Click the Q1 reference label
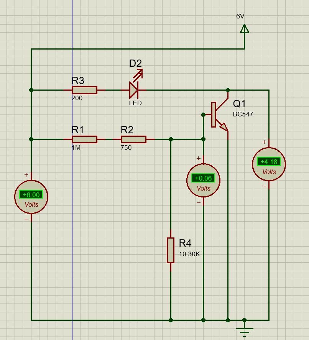This screenshot has width=309, height=340. (240, 104)
